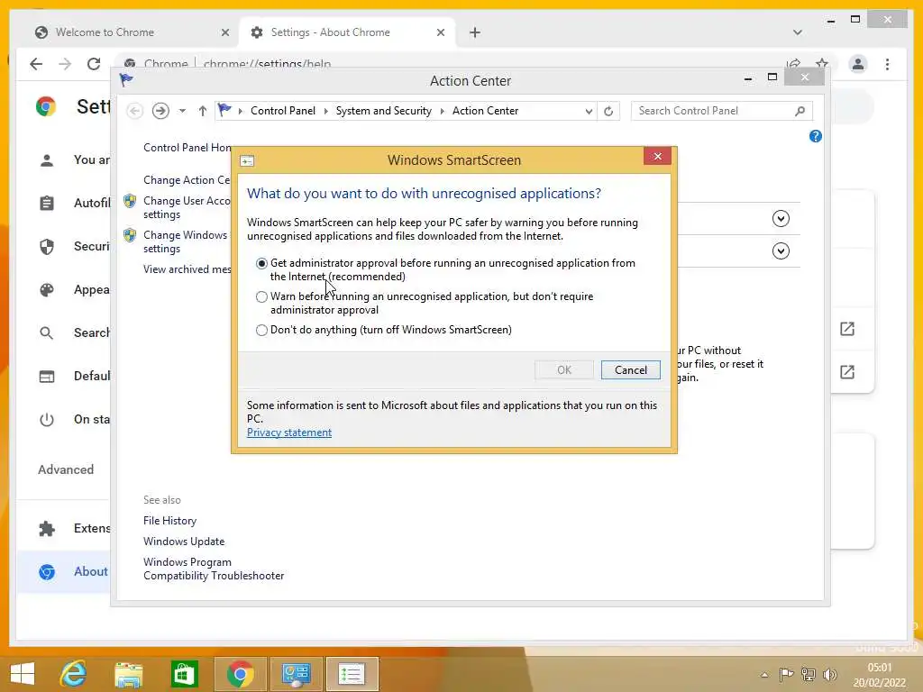Image resolution: width=923 pixels, height=692 pixels.
Task: Open Windows Update link
Action: pos(184,542)
